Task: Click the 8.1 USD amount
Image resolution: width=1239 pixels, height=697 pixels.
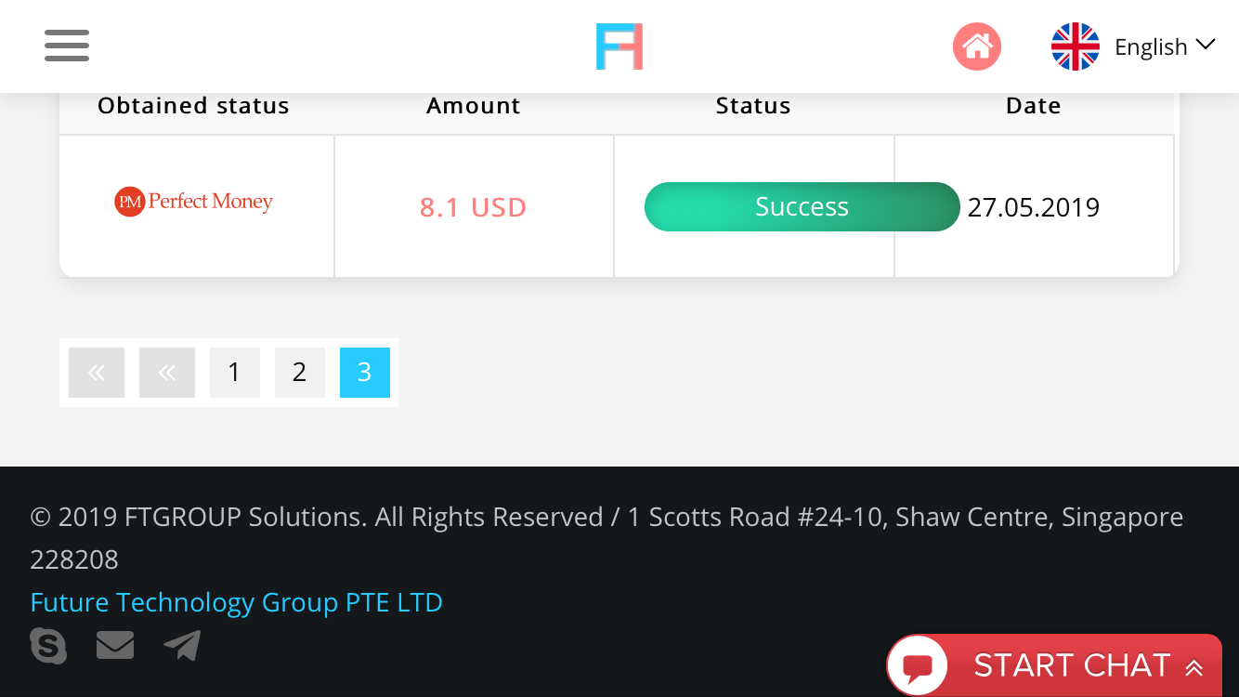Action: coord(473,206)
